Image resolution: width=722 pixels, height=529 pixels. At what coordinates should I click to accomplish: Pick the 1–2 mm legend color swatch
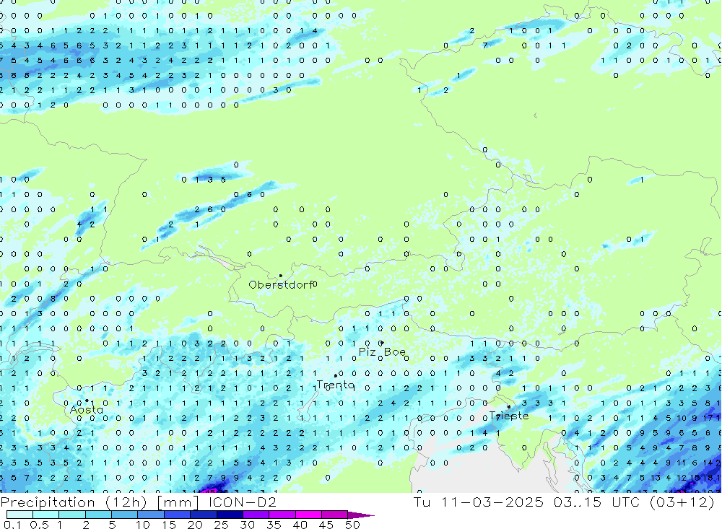[72, 515]
